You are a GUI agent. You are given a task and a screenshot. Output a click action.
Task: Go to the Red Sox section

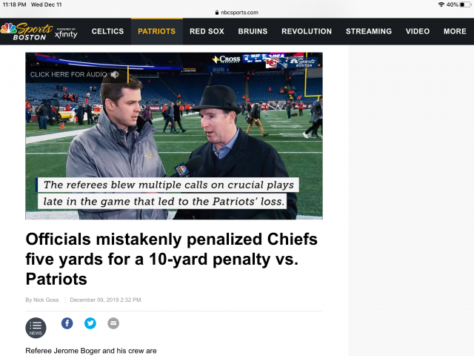(x=207, y=31)
